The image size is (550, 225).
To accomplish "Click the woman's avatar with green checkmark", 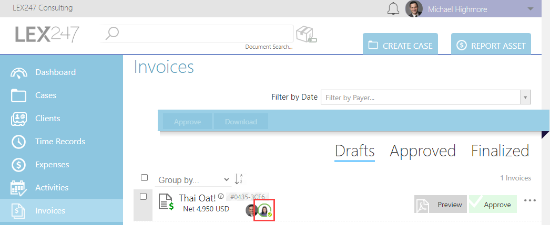I will point(264,210).
